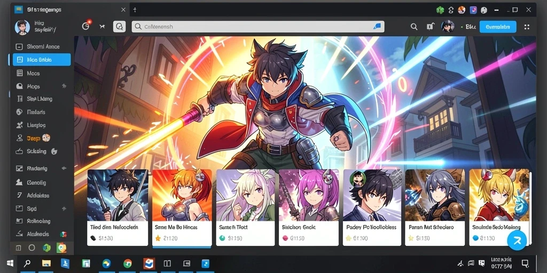Click the blue Gumulsite button at top right
This screenshot has height=273, width=547.
pos(498,27)
